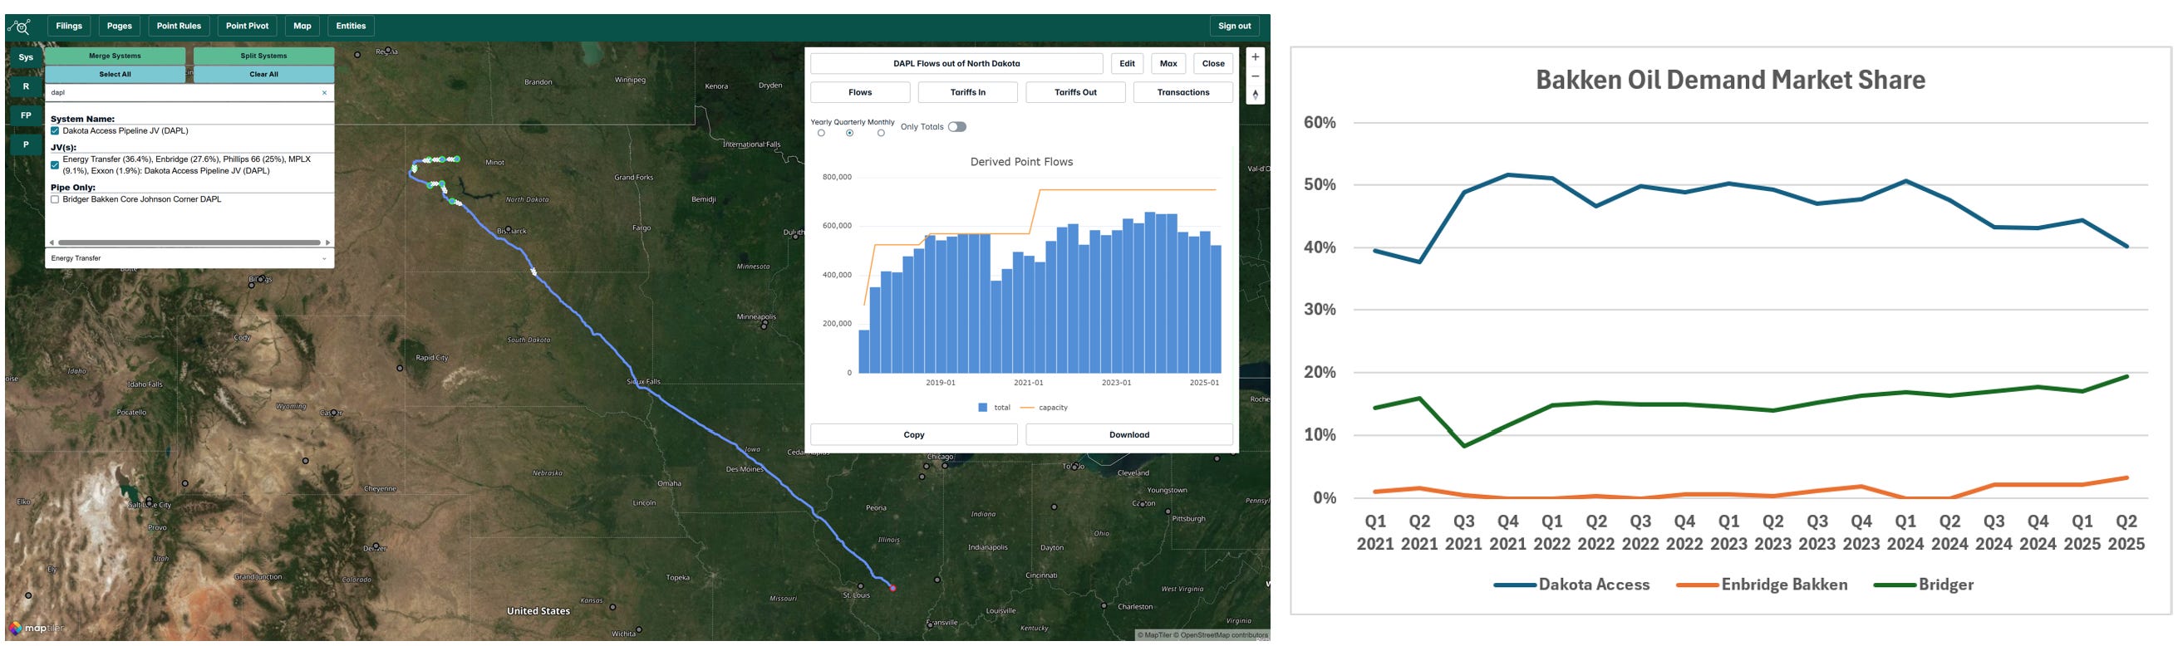The width and height of the screenshot is (2178, 646).
Task: Open the R side panel
Action: coord(27,86)
